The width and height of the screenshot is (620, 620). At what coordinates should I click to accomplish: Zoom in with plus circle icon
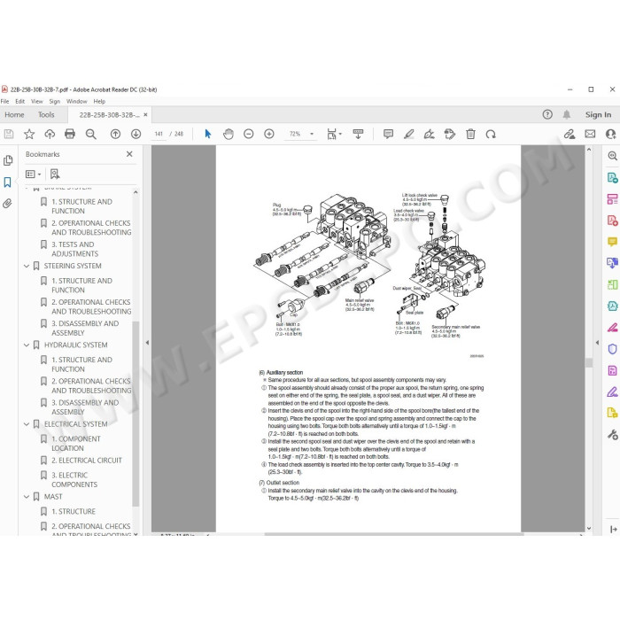(x=269, y=134)
